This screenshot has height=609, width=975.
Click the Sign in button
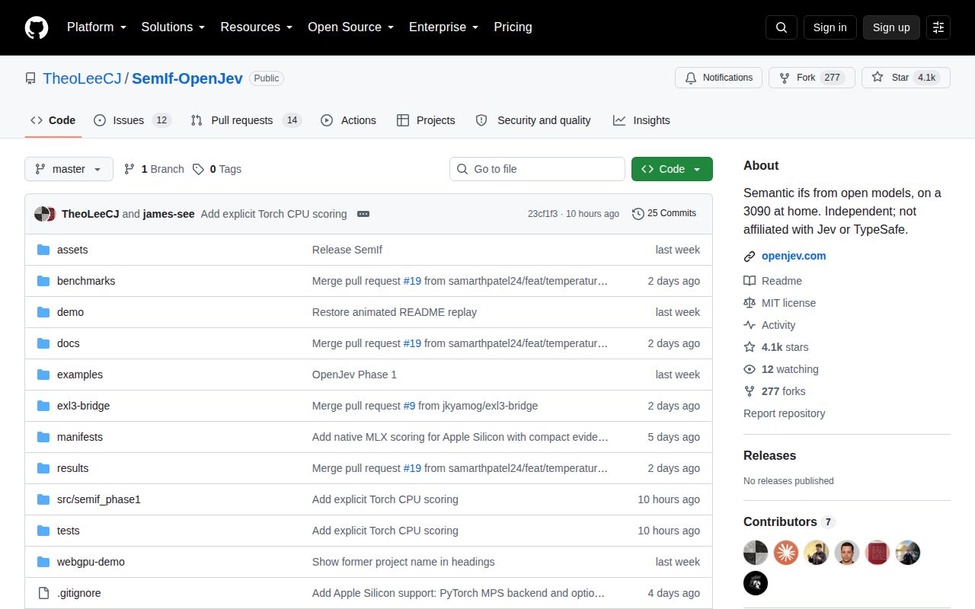pyautogui.click(x=830, y=27)
